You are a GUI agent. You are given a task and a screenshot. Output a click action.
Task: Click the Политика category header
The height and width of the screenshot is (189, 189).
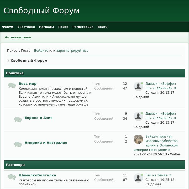pos(94,73)
